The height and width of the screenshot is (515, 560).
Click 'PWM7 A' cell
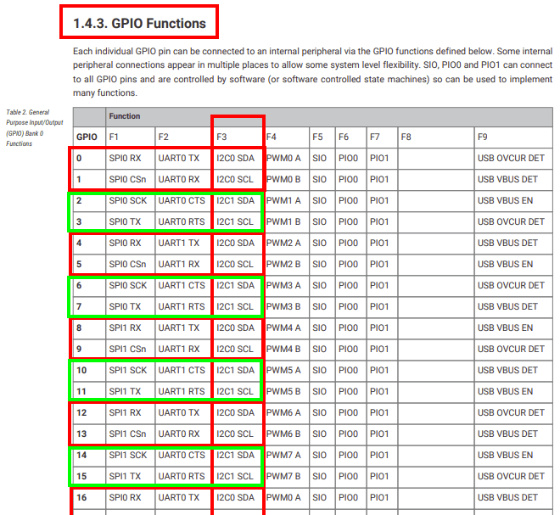point(283,455)
